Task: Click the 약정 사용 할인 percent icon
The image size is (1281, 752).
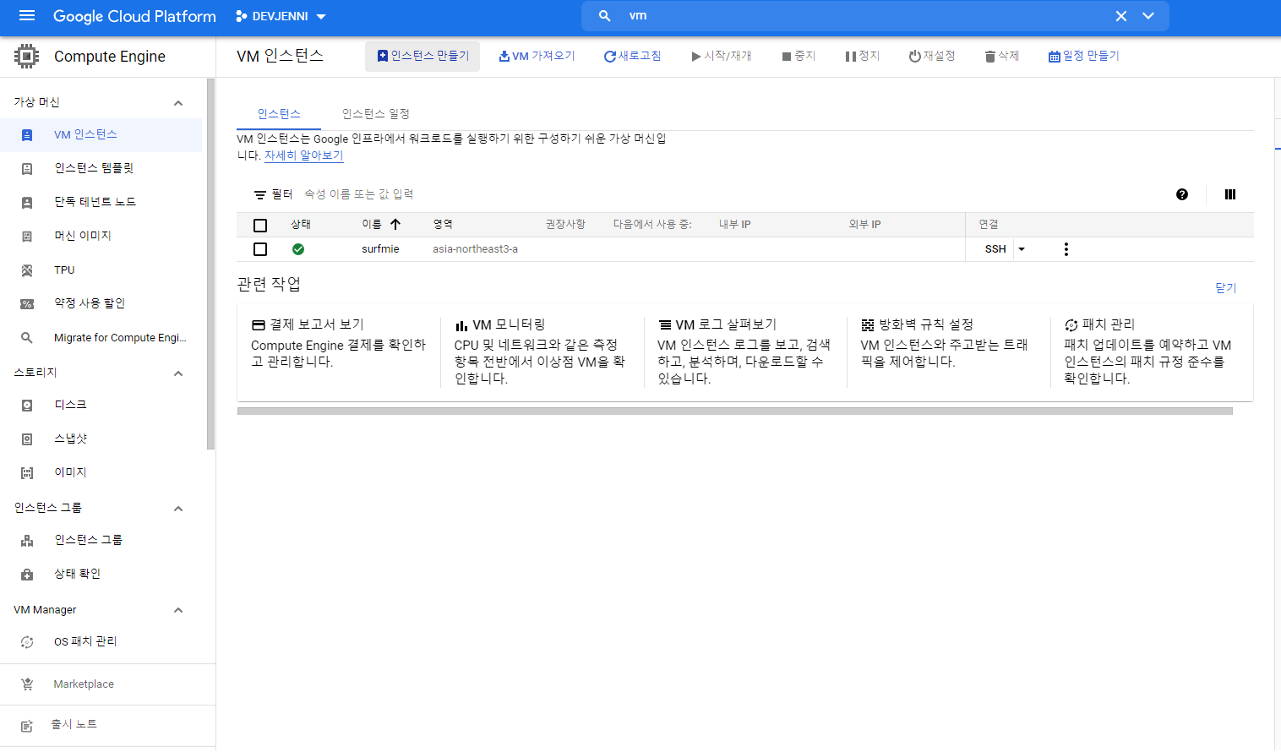Action: pyautogui.click(x=27, y=304)
